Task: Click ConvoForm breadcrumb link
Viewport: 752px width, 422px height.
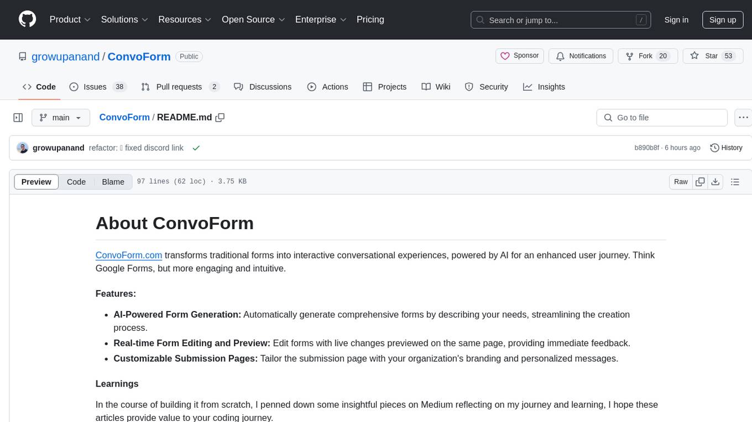Action: click(x=124, y=117)
